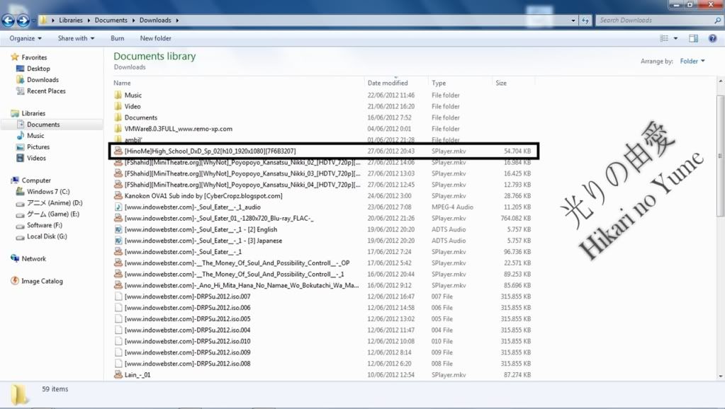
Task: Sort files by Size column header
Action: tap(501, 83)
